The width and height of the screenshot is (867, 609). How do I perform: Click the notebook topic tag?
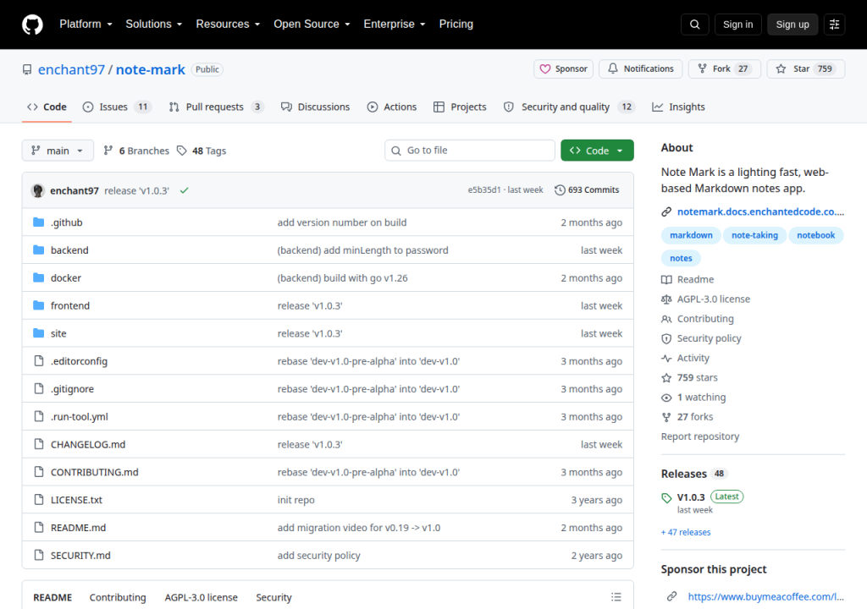pos(815,235)
